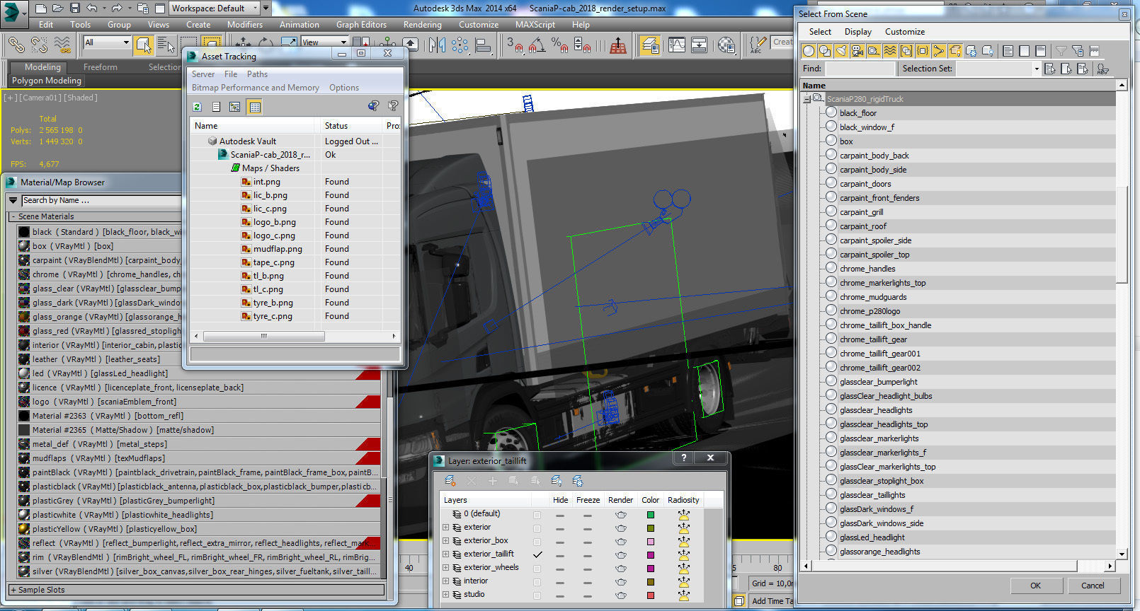1140x611 pixels.
Task: Toggle the Angle Snap icon
Action: [537, 45]
